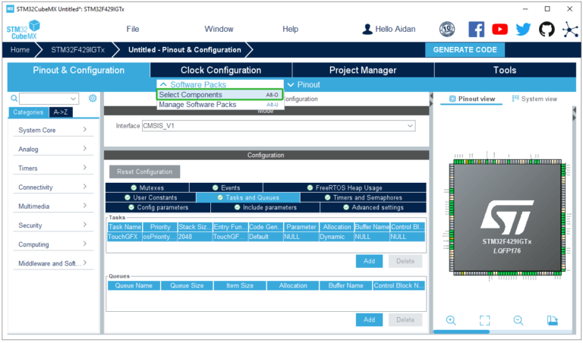Click the fit-to-screen frame icon
Viewport: 583px width, 343px height.
[484, 320]
